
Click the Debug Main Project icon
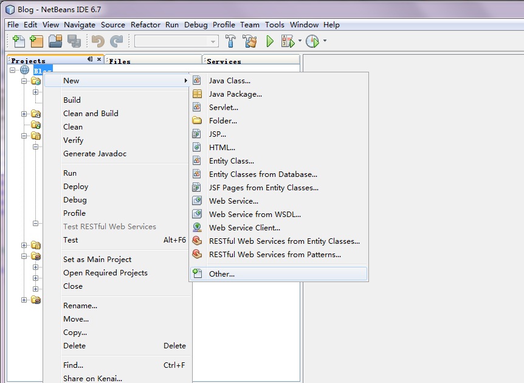(288, 41)
